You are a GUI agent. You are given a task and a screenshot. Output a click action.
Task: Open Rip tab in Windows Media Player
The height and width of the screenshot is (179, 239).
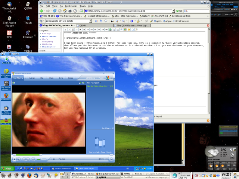pos(42,78)
